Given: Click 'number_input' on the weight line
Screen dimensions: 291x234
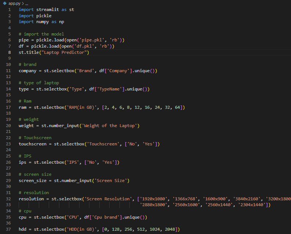Looking at the screenshot, I should tap(64, 126).
